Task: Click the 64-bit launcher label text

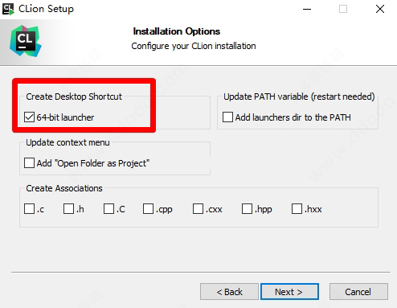Action: tap(65, 117)
